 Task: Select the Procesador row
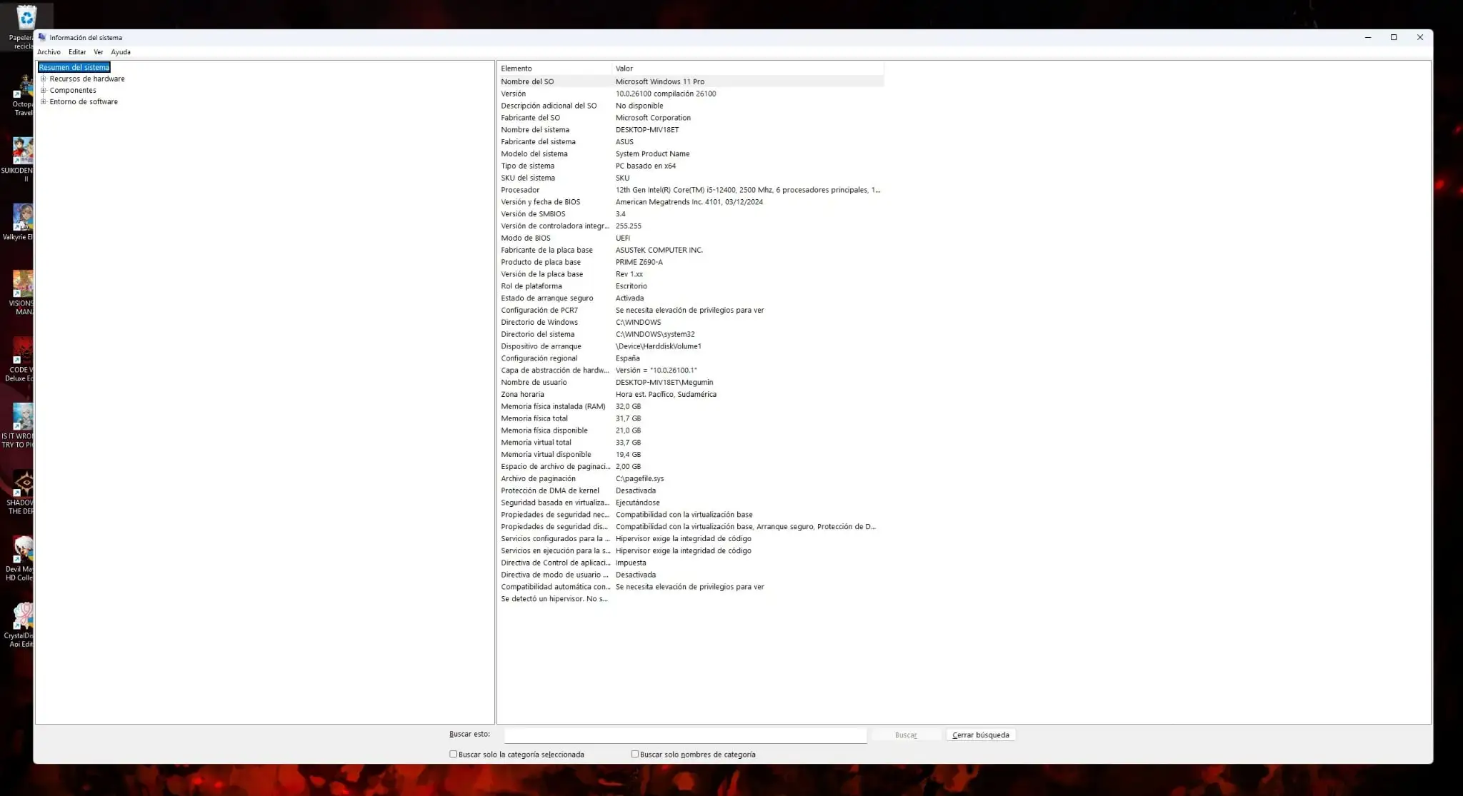point(691,190)
